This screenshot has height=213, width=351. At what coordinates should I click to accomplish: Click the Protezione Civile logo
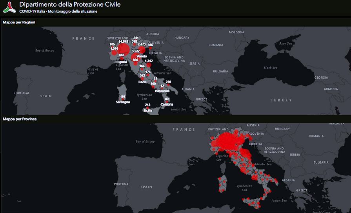[9, 7]
